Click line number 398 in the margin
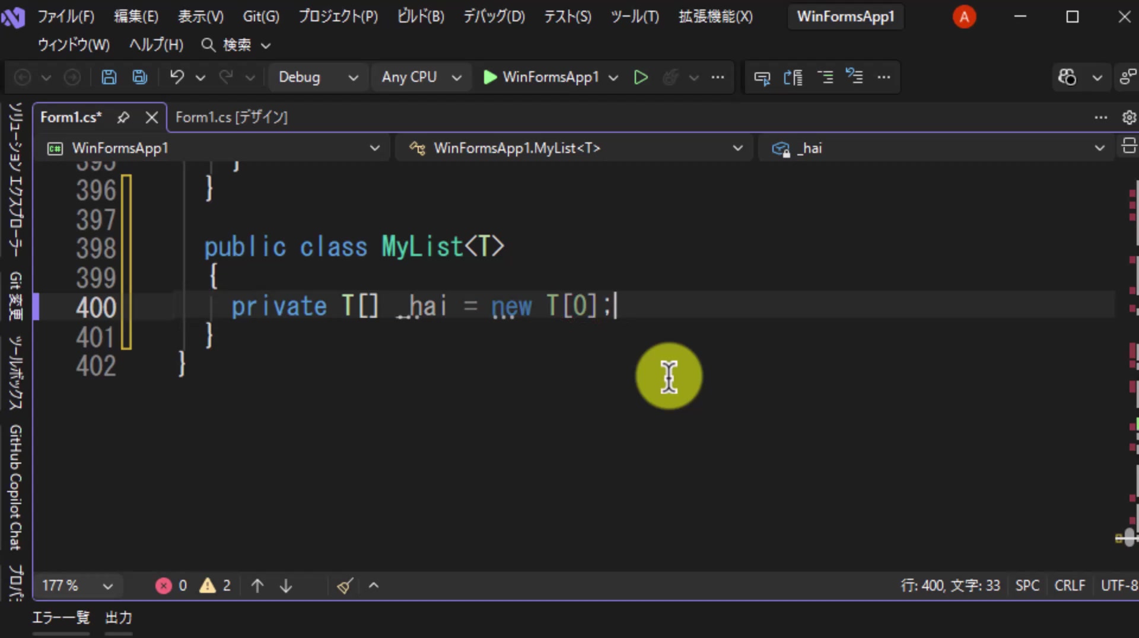Viewport: 1139px width, 638px height. tap(96, 248)
